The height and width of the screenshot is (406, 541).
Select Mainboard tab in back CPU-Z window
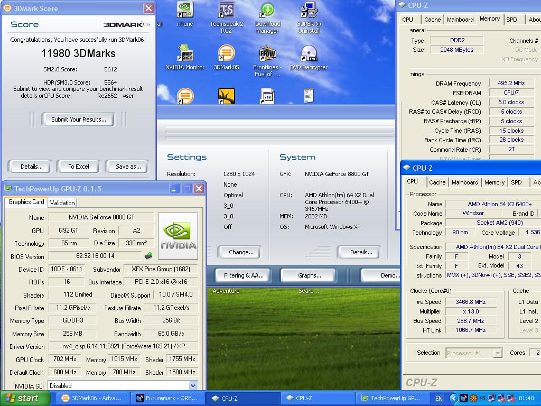tap(460, 20)
